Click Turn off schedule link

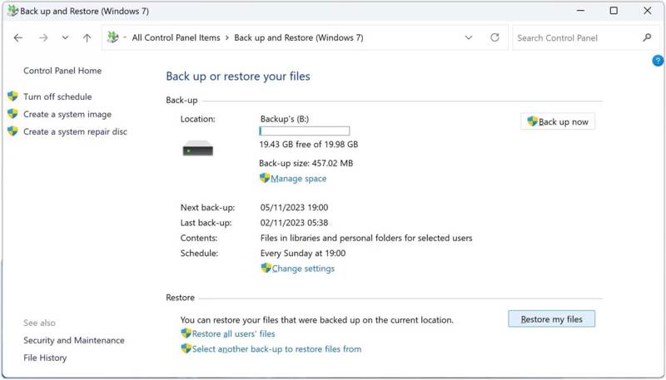(57, 96)
